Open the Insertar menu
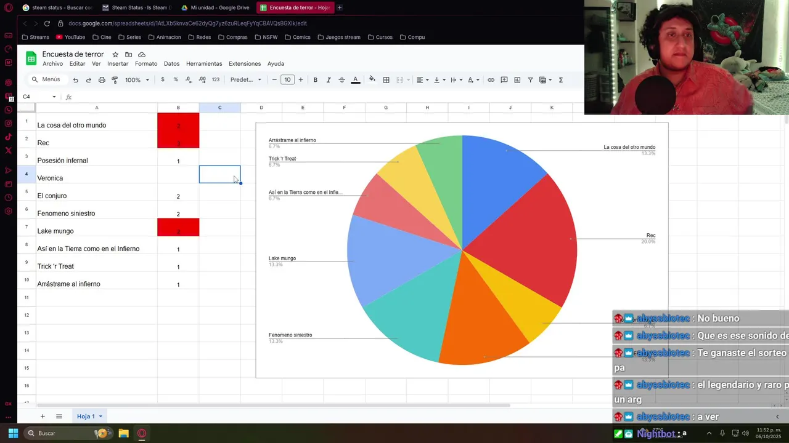The height and width of the screenshot is (443, 789). pos(118,64)
